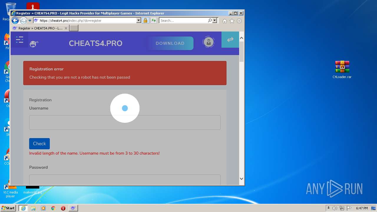Click the Internet Explorer taskbar icon

[x=23, y=208]
